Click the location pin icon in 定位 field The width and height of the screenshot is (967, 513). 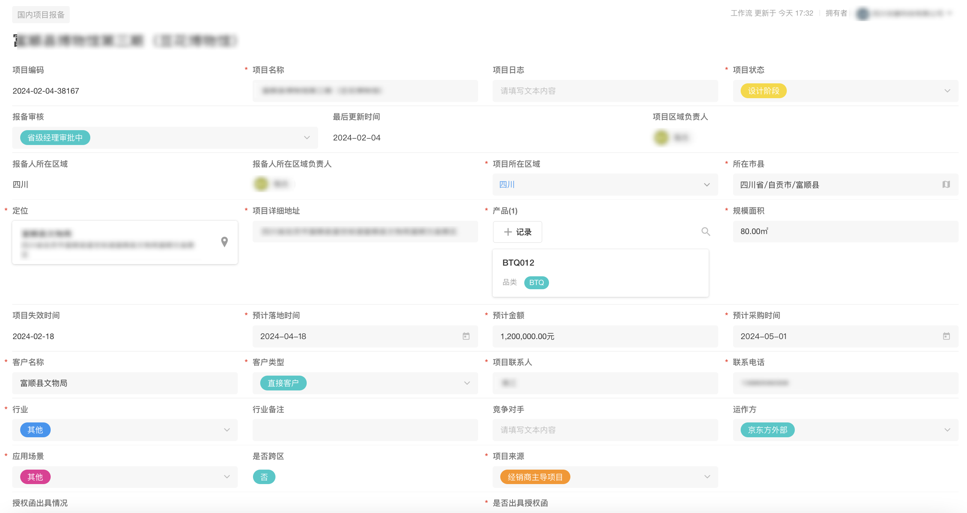tap(224, 242)
